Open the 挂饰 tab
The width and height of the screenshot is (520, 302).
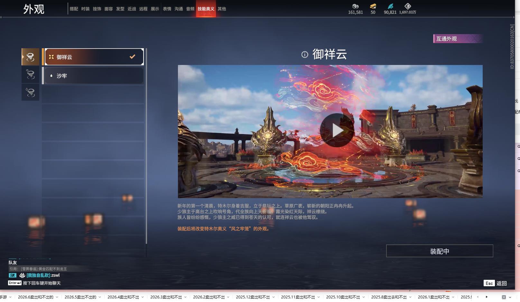[97, 9]
